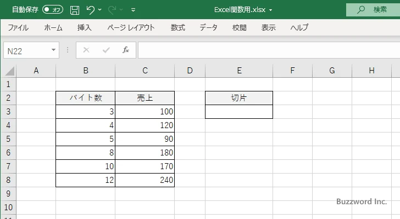Select column D header
This screenshot has width=400, height=219.
pos(190,71)
